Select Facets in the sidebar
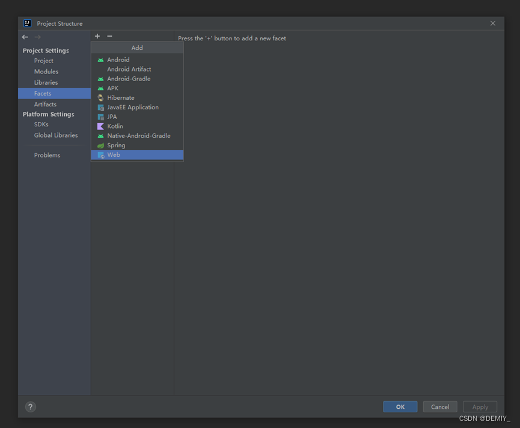The height and width of the screenshot is (428, 520). point(54,94)
